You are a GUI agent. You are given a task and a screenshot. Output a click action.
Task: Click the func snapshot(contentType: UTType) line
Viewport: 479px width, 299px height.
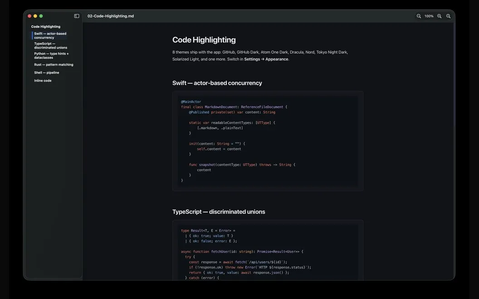[242, 165]
